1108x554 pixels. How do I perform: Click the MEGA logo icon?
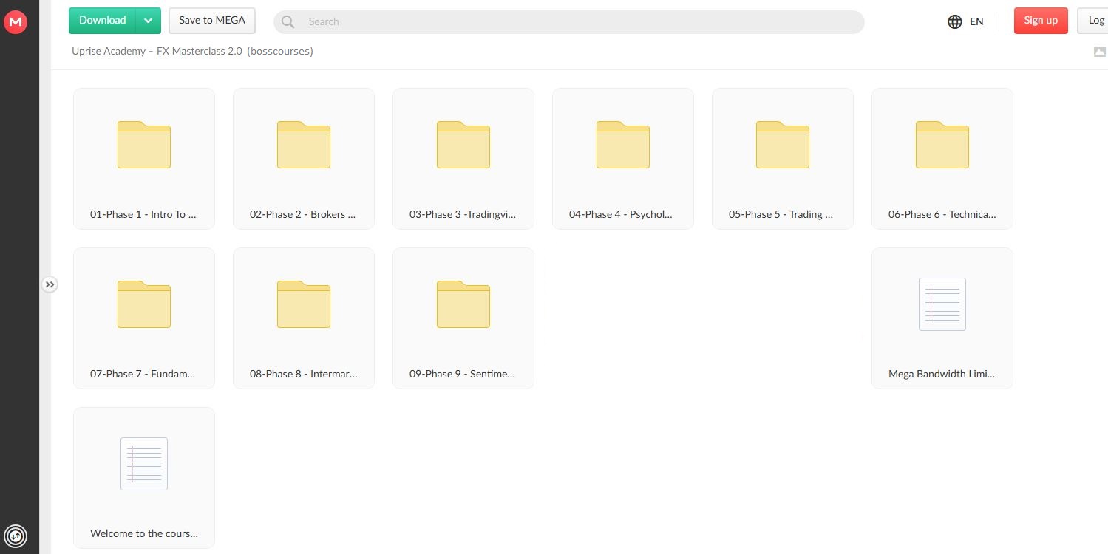click(x=16, y=21)
